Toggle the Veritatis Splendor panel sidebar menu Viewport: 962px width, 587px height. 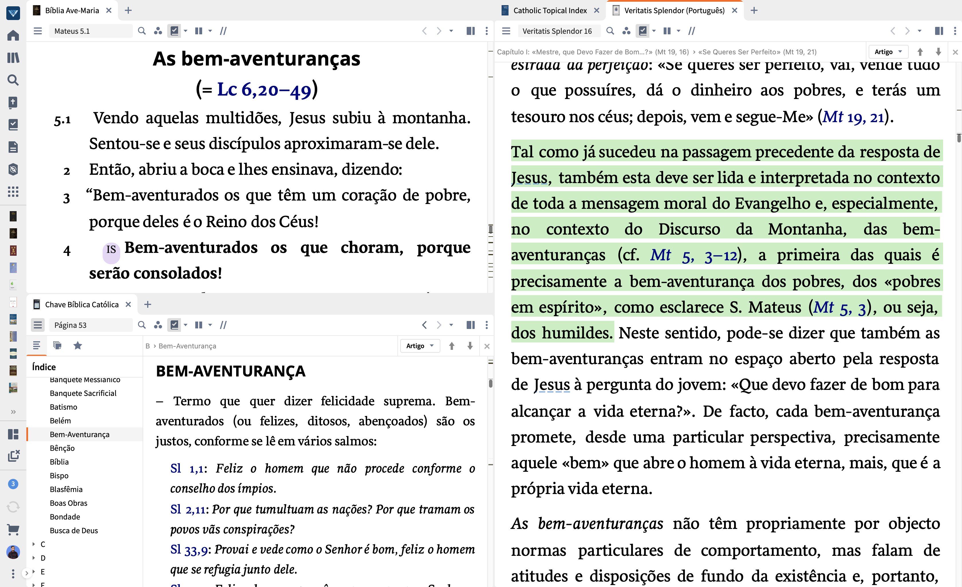pos(506,31)
